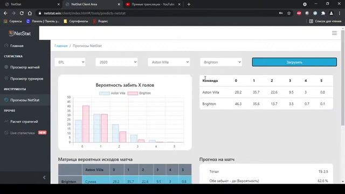
Task: Click browser forward arrow
Action: click(x=13, y=13)
